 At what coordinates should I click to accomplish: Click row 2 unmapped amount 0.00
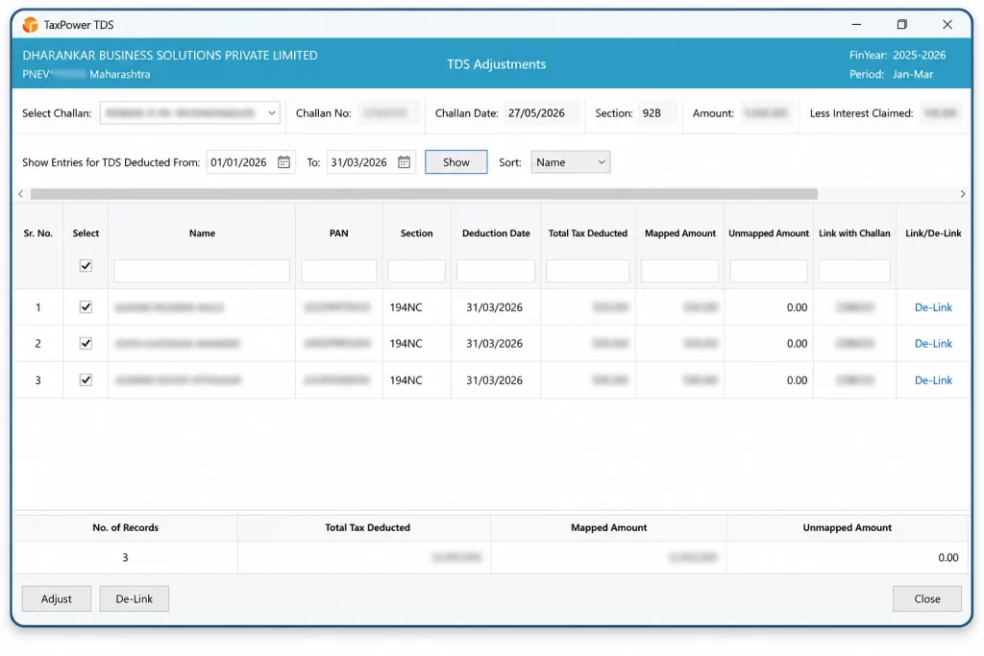point(797,344)
